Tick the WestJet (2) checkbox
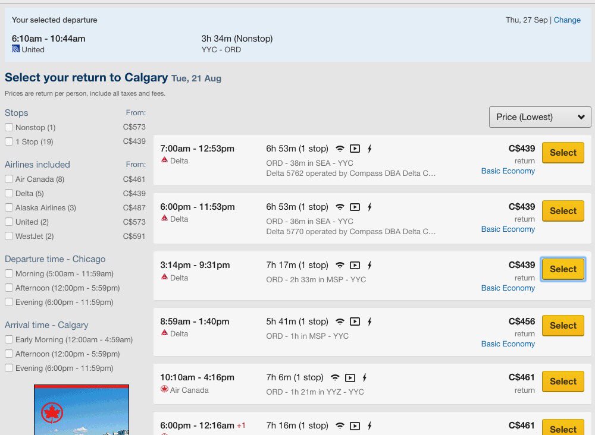This screenshot has height=435, width=595. tap(9, 236)
